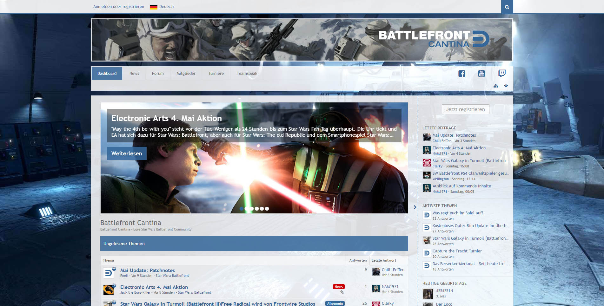Click the Weiterlesen button on the slider
The width and height of the screenshot is (604, 306).
(127, 153)
